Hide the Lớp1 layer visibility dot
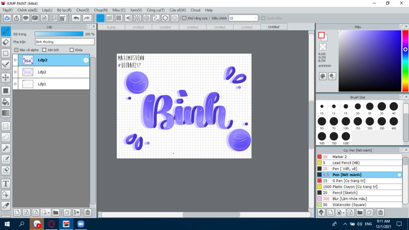This screenshot has width=409, height=230. coord(16,84)
